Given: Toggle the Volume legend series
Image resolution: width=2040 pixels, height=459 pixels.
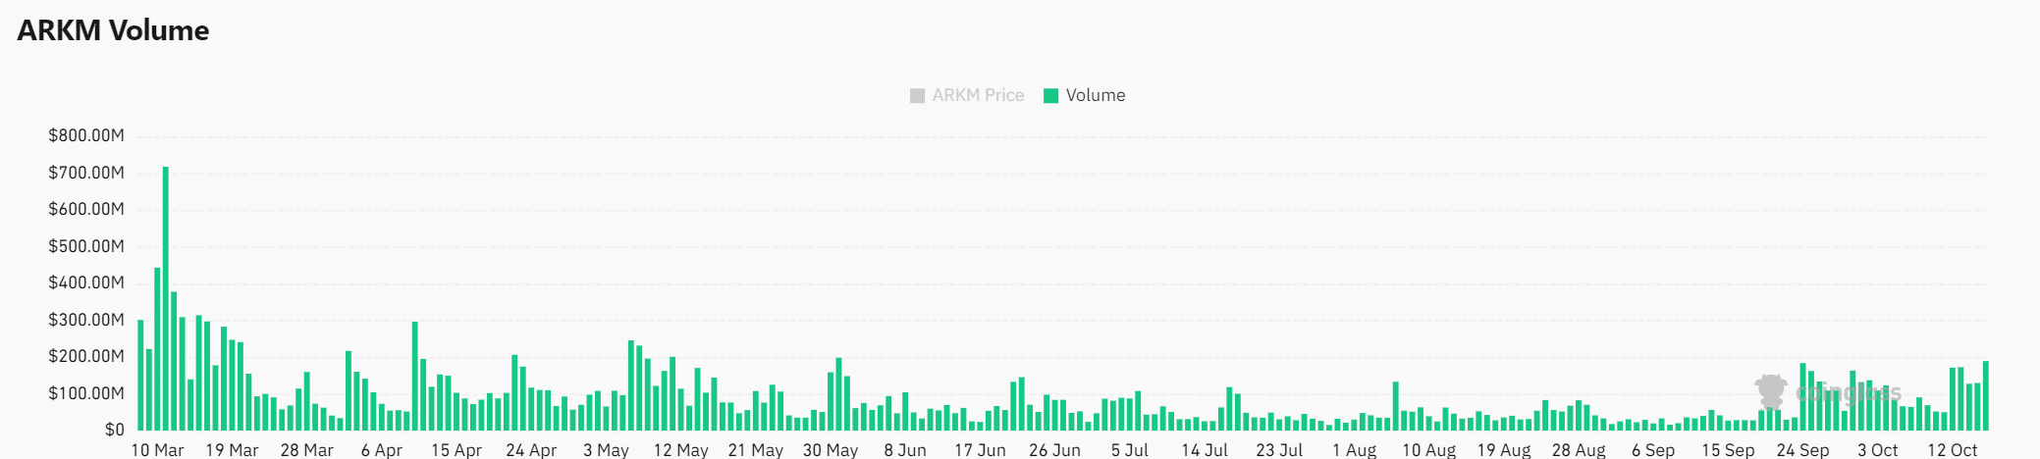Looking at the screenshot, I should pyautogui.click(x=1084, y=95).
